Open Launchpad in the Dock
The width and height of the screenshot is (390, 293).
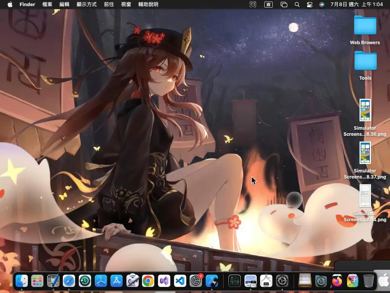(x=37, y=281)
